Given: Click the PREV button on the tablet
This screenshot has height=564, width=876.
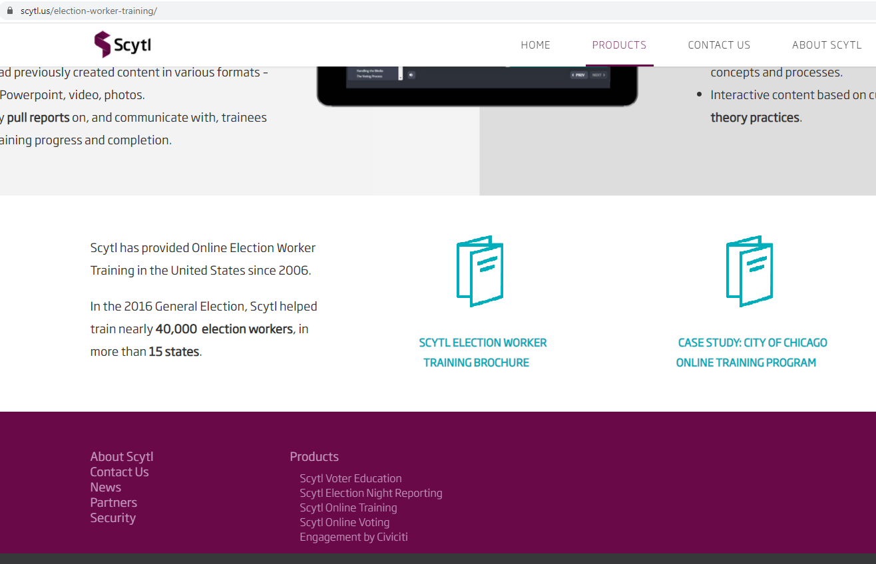Looking at the screenshot, I should [579, 75].
